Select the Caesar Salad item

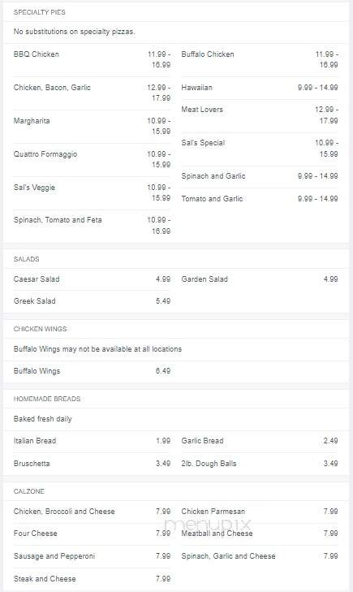click(x=37, y=279)
